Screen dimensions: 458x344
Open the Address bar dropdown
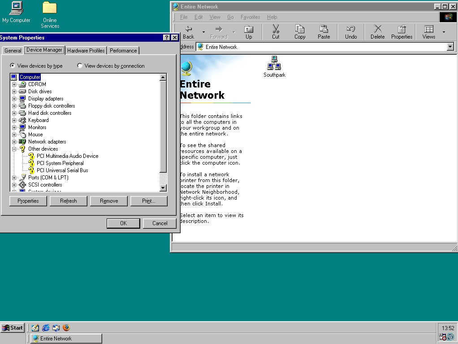[x=450, y=47]
